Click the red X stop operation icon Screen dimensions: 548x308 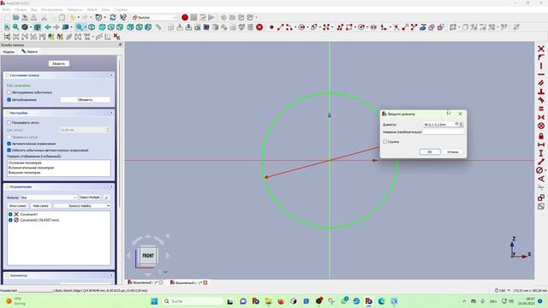[259, 27]
